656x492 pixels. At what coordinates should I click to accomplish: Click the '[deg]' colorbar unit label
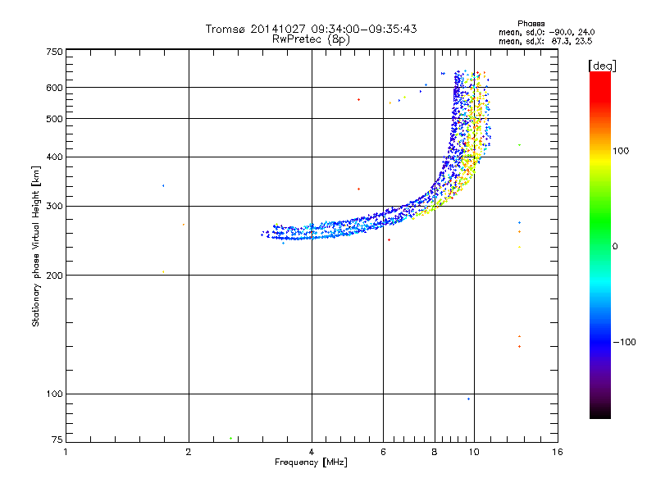(x=602, y=66)
